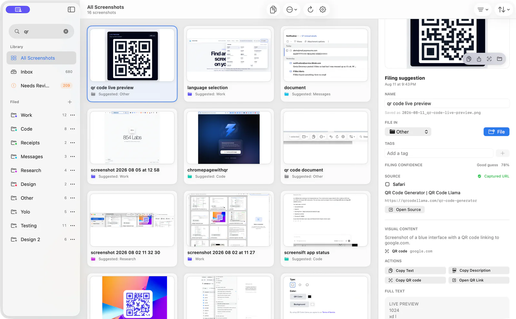Open more options for Messages folder
This screenshot has height=319, width=516.
click(73, 157)
